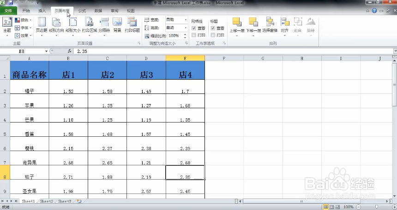397x210 pixels.
Task: Open Excel Help question mark icon
Action: (374, 11)
